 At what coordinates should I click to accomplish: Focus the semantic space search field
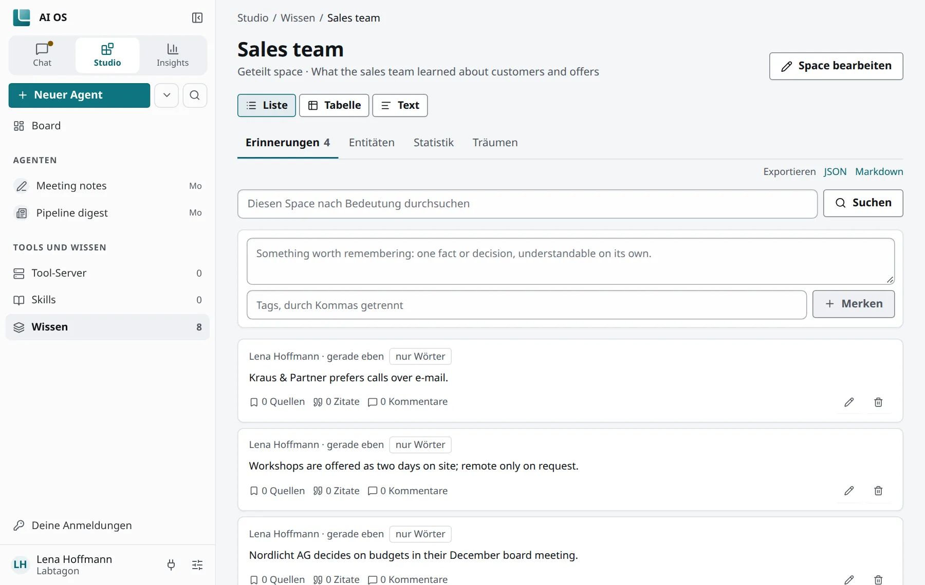(x=527, y=204)
